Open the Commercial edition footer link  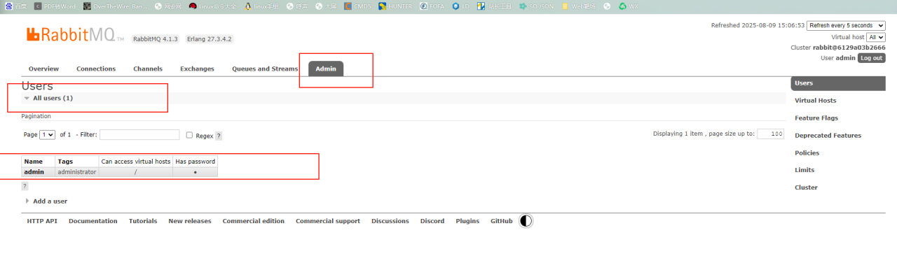(254, 221)
